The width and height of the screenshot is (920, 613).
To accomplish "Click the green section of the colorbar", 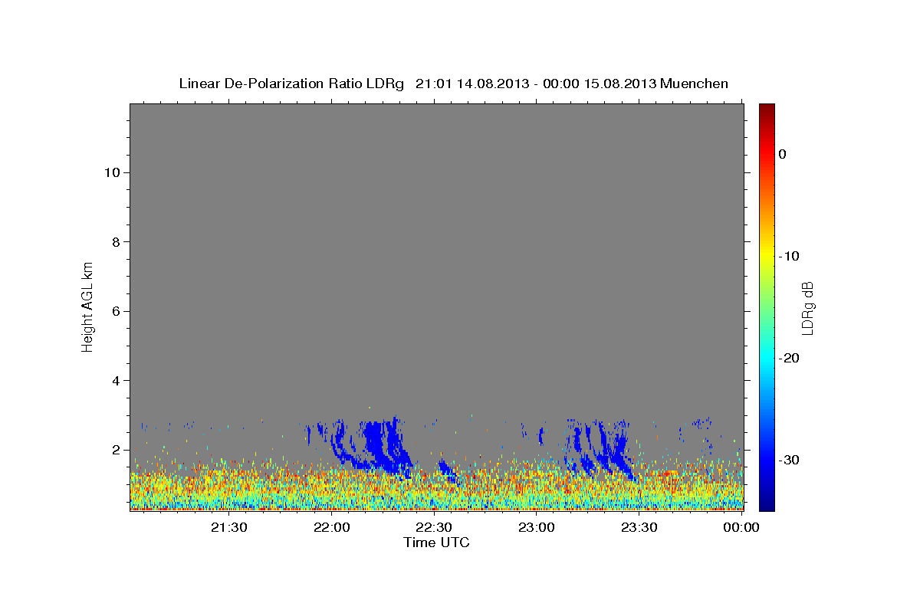I will pyautogui.click(x=767, y=306).
